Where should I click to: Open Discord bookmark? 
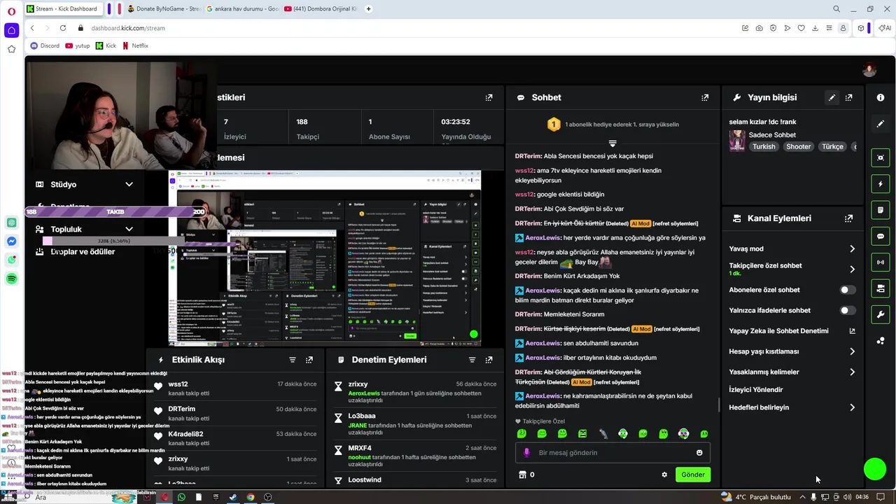45,45
